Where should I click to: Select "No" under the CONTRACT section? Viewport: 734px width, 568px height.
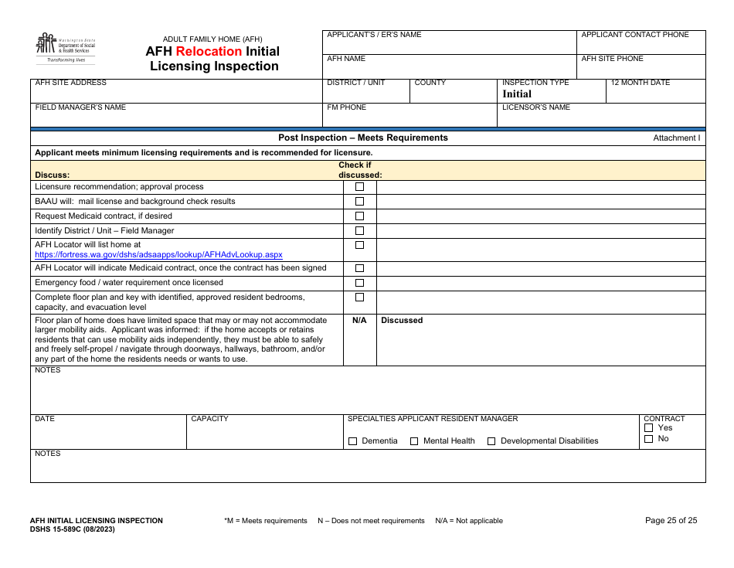[x=647, y=437]
